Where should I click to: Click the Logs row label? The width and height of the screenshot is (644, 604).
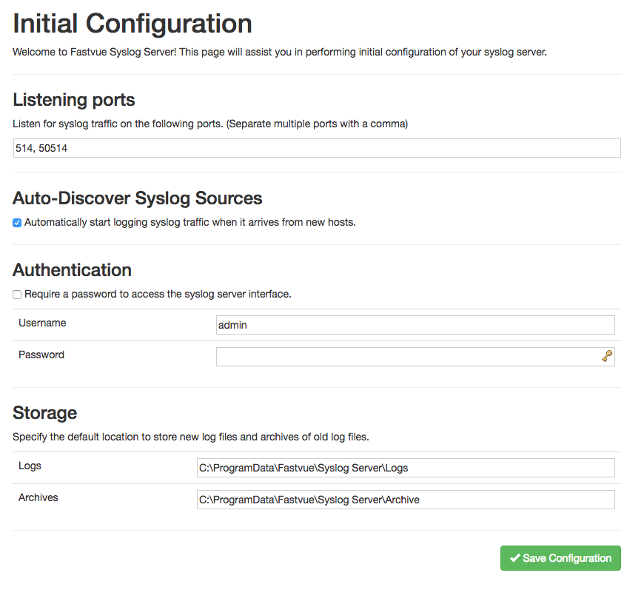pyautogui.click(x=28, y=466)
